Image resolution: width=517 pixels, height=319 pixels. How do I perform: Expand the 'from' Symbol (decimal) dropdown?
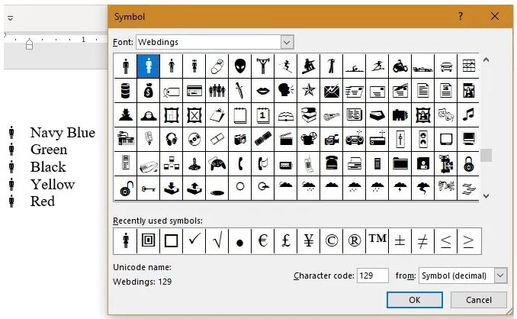pos(500,275)
